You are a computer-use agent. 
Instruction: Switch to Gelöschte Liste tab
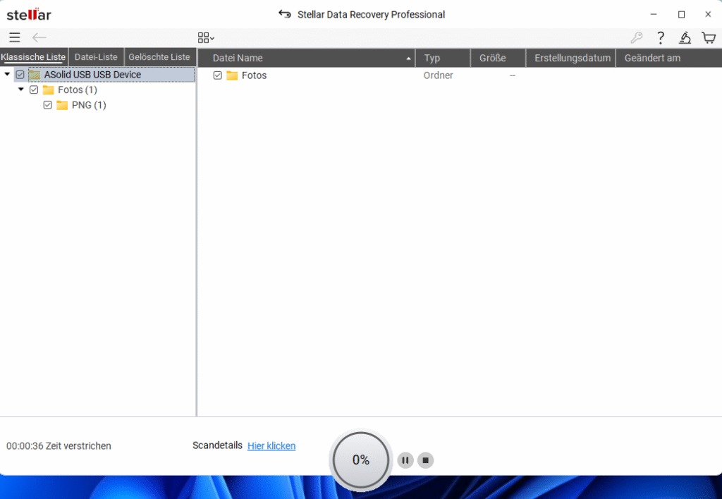[x=159, y=57]
